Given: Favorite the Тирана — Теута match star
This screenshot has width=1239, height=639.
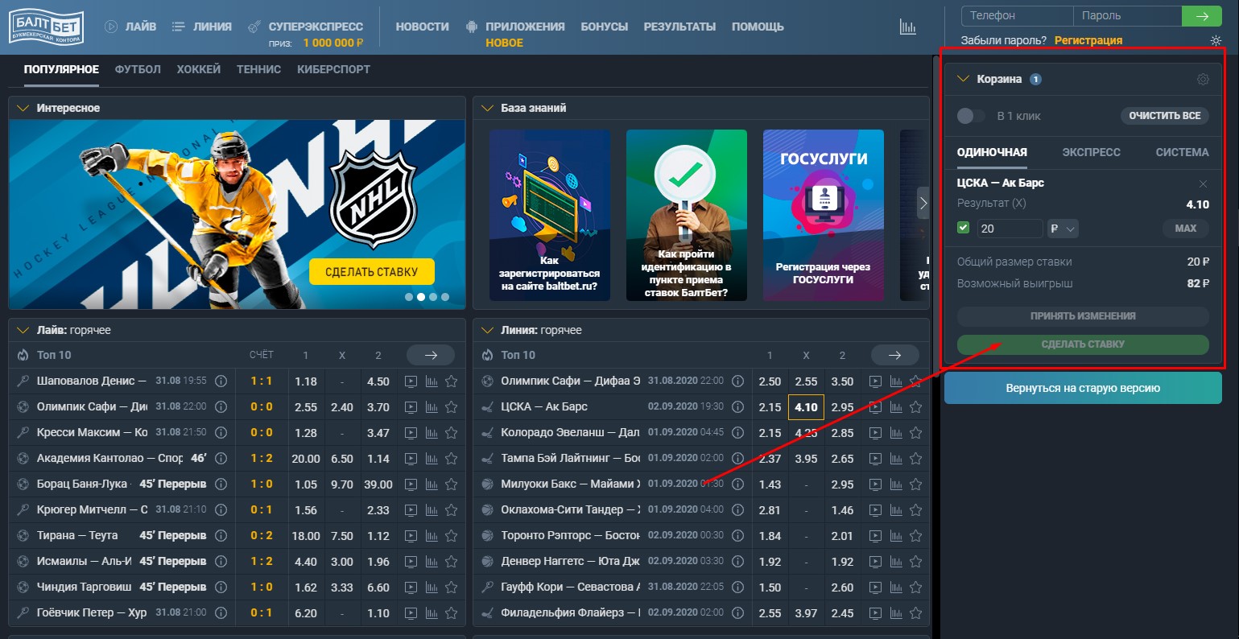Looking at the screenshot, I should point(451,536).
